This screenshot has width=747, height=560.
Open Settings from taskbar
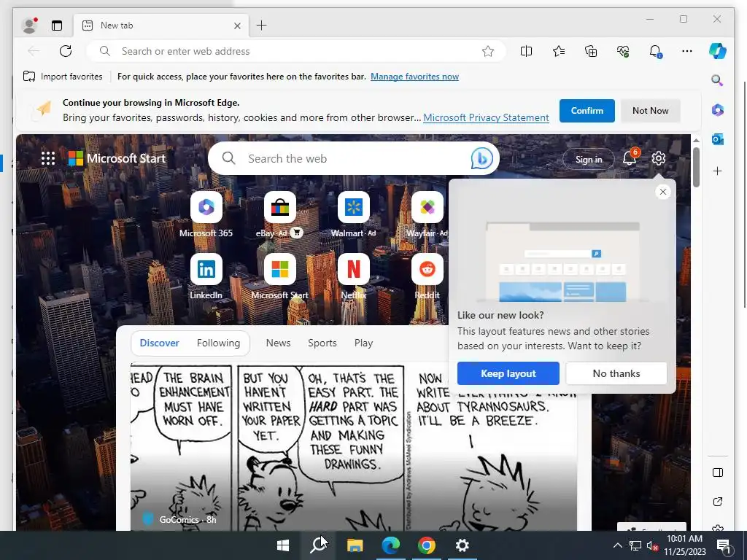point(462,545)
